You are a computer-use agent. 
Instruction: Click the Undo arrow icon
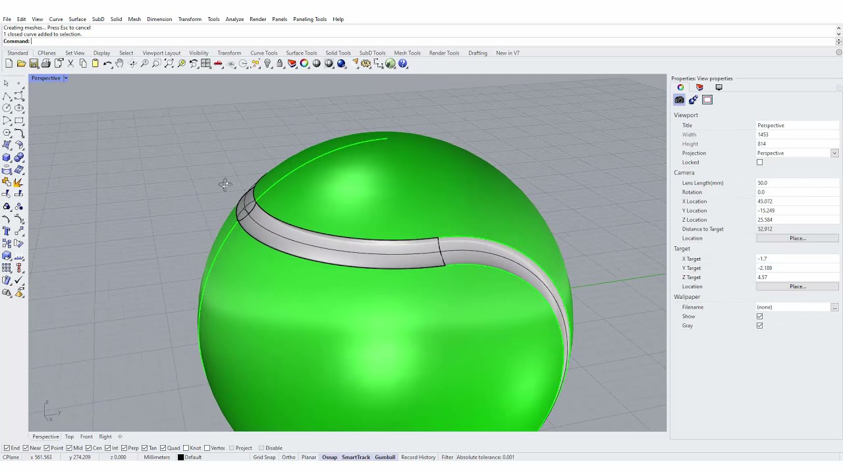point(107,64)
